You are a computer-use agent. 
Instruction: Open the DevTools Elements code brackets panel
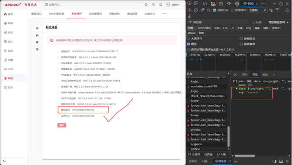pos(205,4)
